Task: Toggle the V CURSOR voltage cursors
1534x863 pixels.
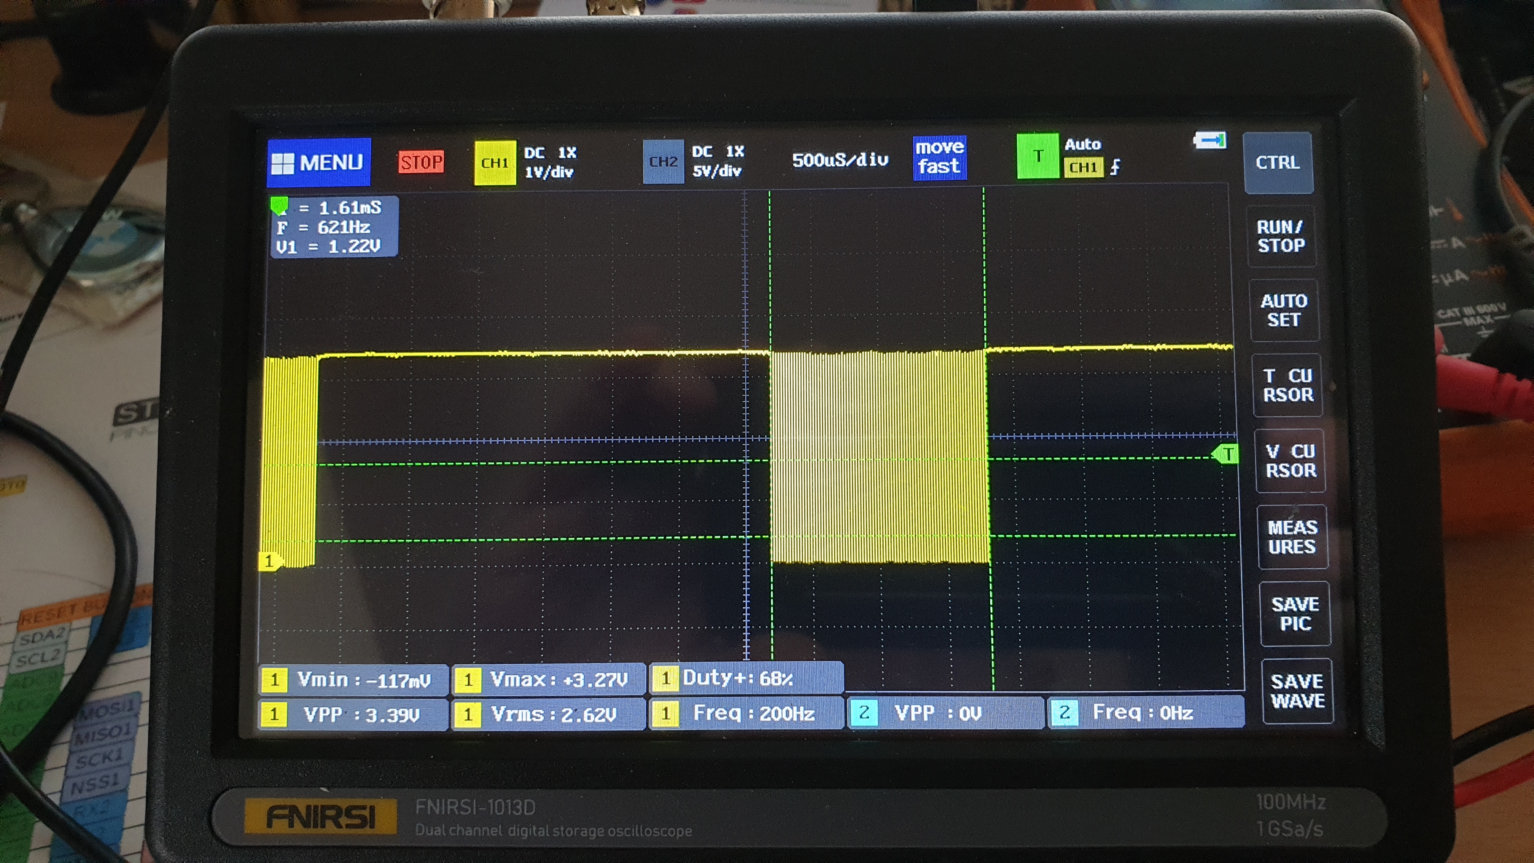Action: 1290,460
